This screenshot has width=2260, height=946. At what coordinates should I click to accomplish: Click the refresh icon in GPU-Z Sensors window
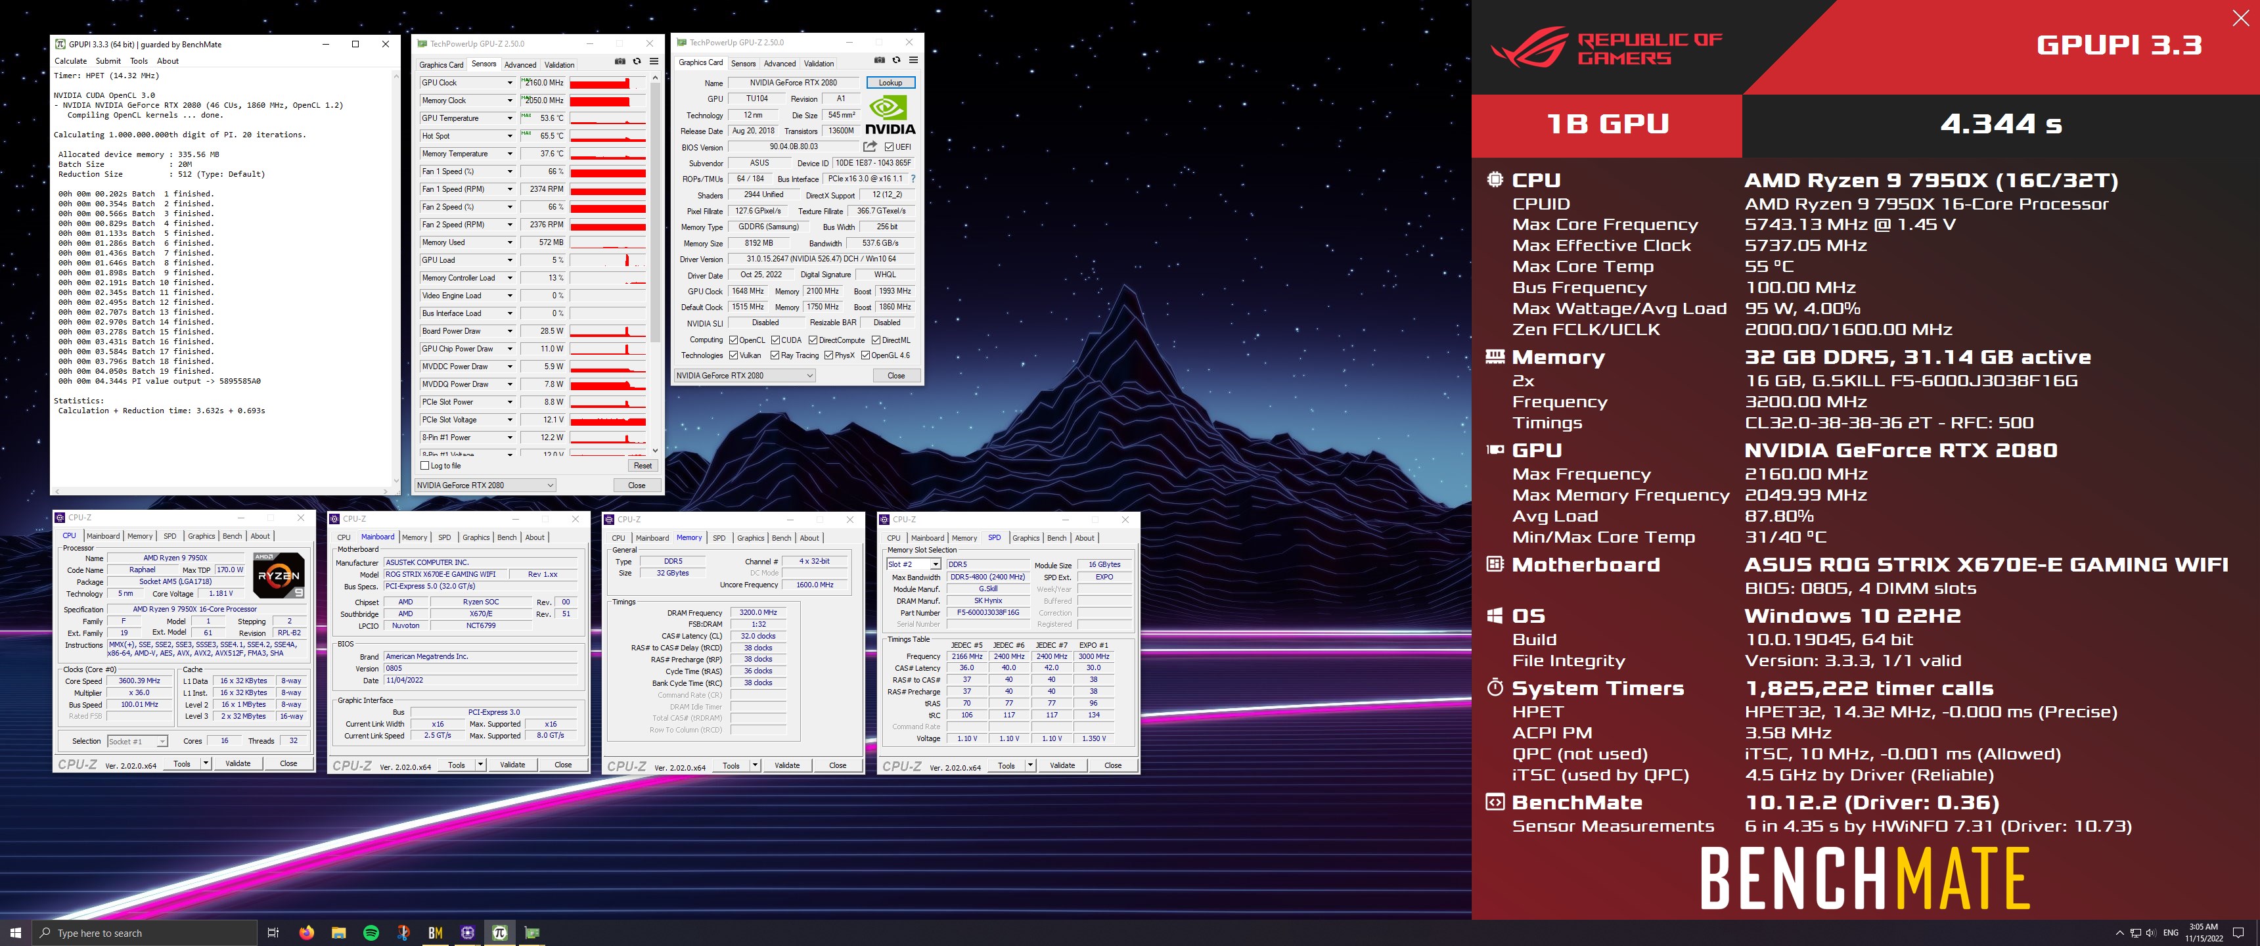(x=637, y=62)
